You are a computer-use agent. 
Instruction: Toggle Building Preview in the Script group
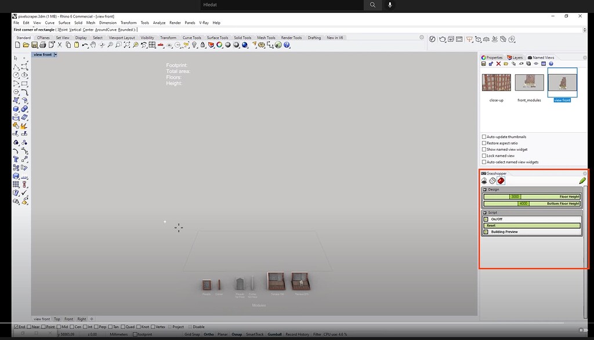pyautogui.click(x=486, y=231)
